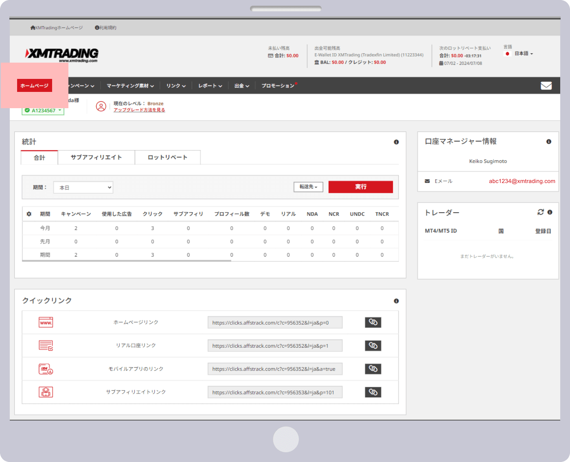
Task: Open the mail envelope icon in navigation bar
Action: (x=546, y=85)
